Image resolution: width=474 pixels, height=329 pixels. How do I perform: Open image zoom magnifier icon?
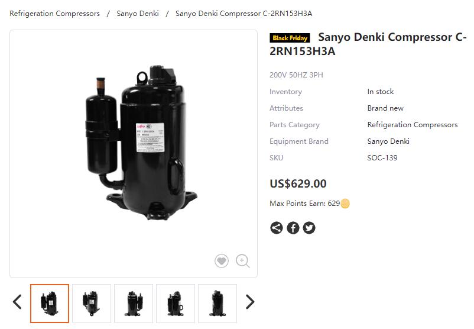point(243,261)
